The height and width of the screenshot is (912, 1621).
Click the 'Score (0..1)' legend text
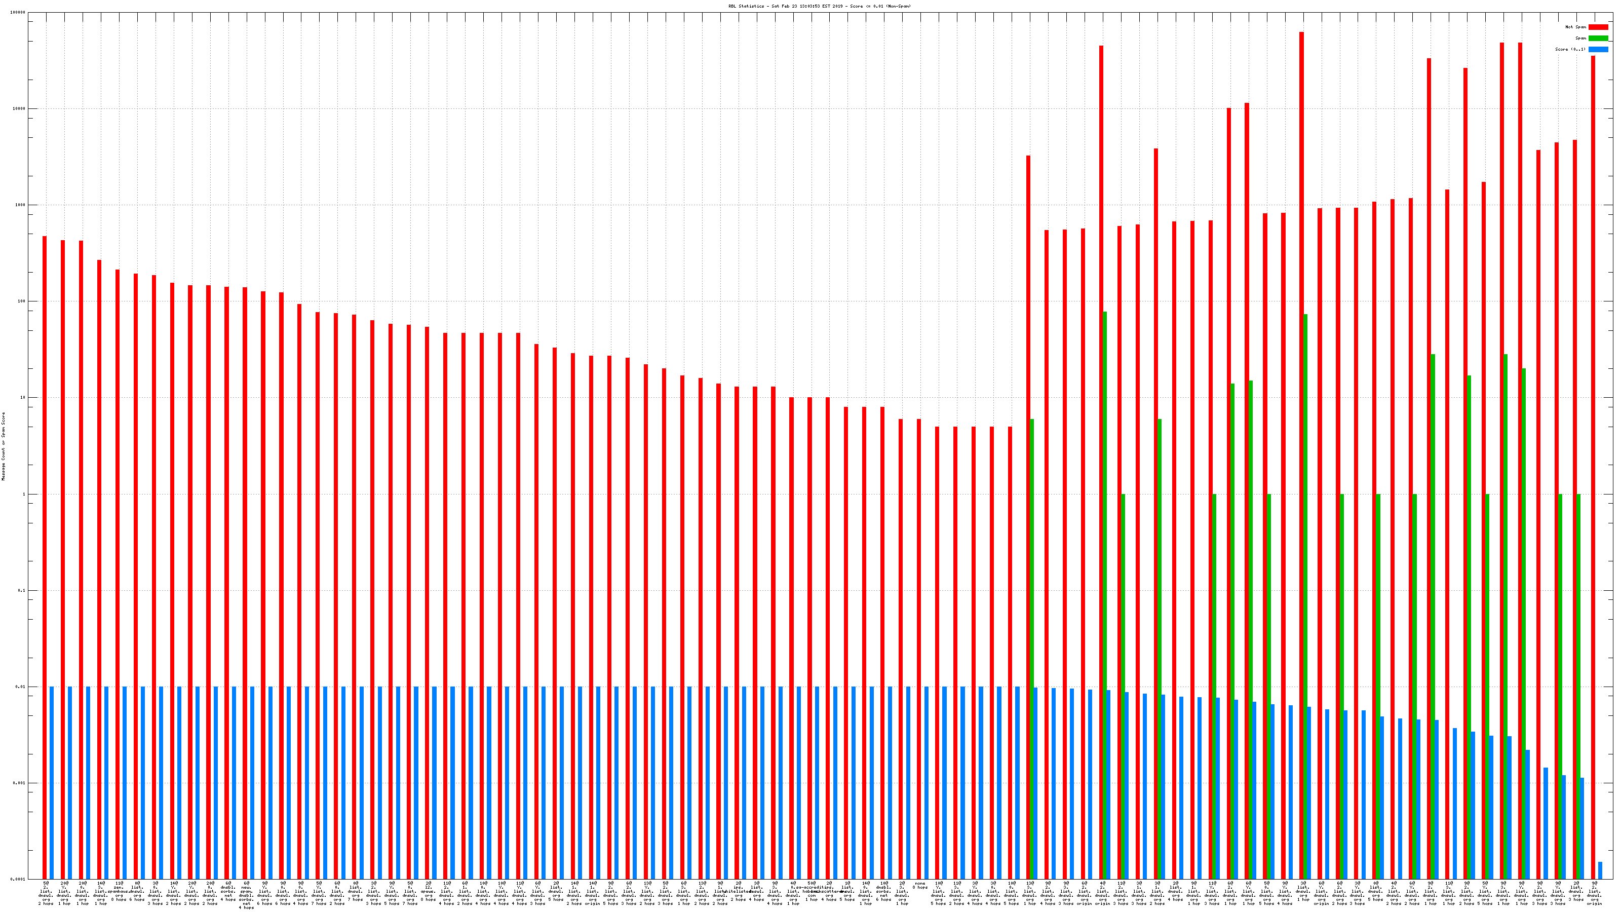1571,49
